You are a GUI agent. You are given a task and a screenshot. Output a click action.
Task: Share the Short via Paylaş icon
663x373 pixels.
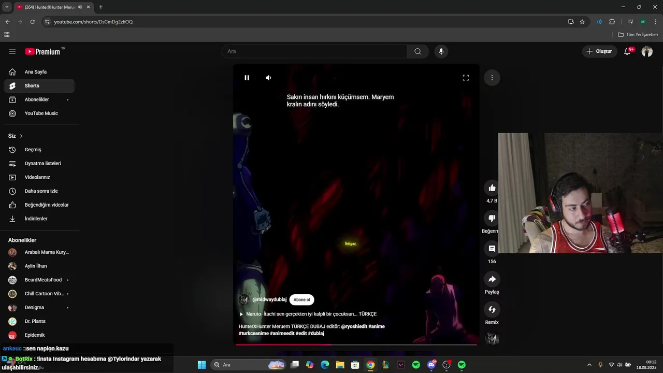click(492, 279)
